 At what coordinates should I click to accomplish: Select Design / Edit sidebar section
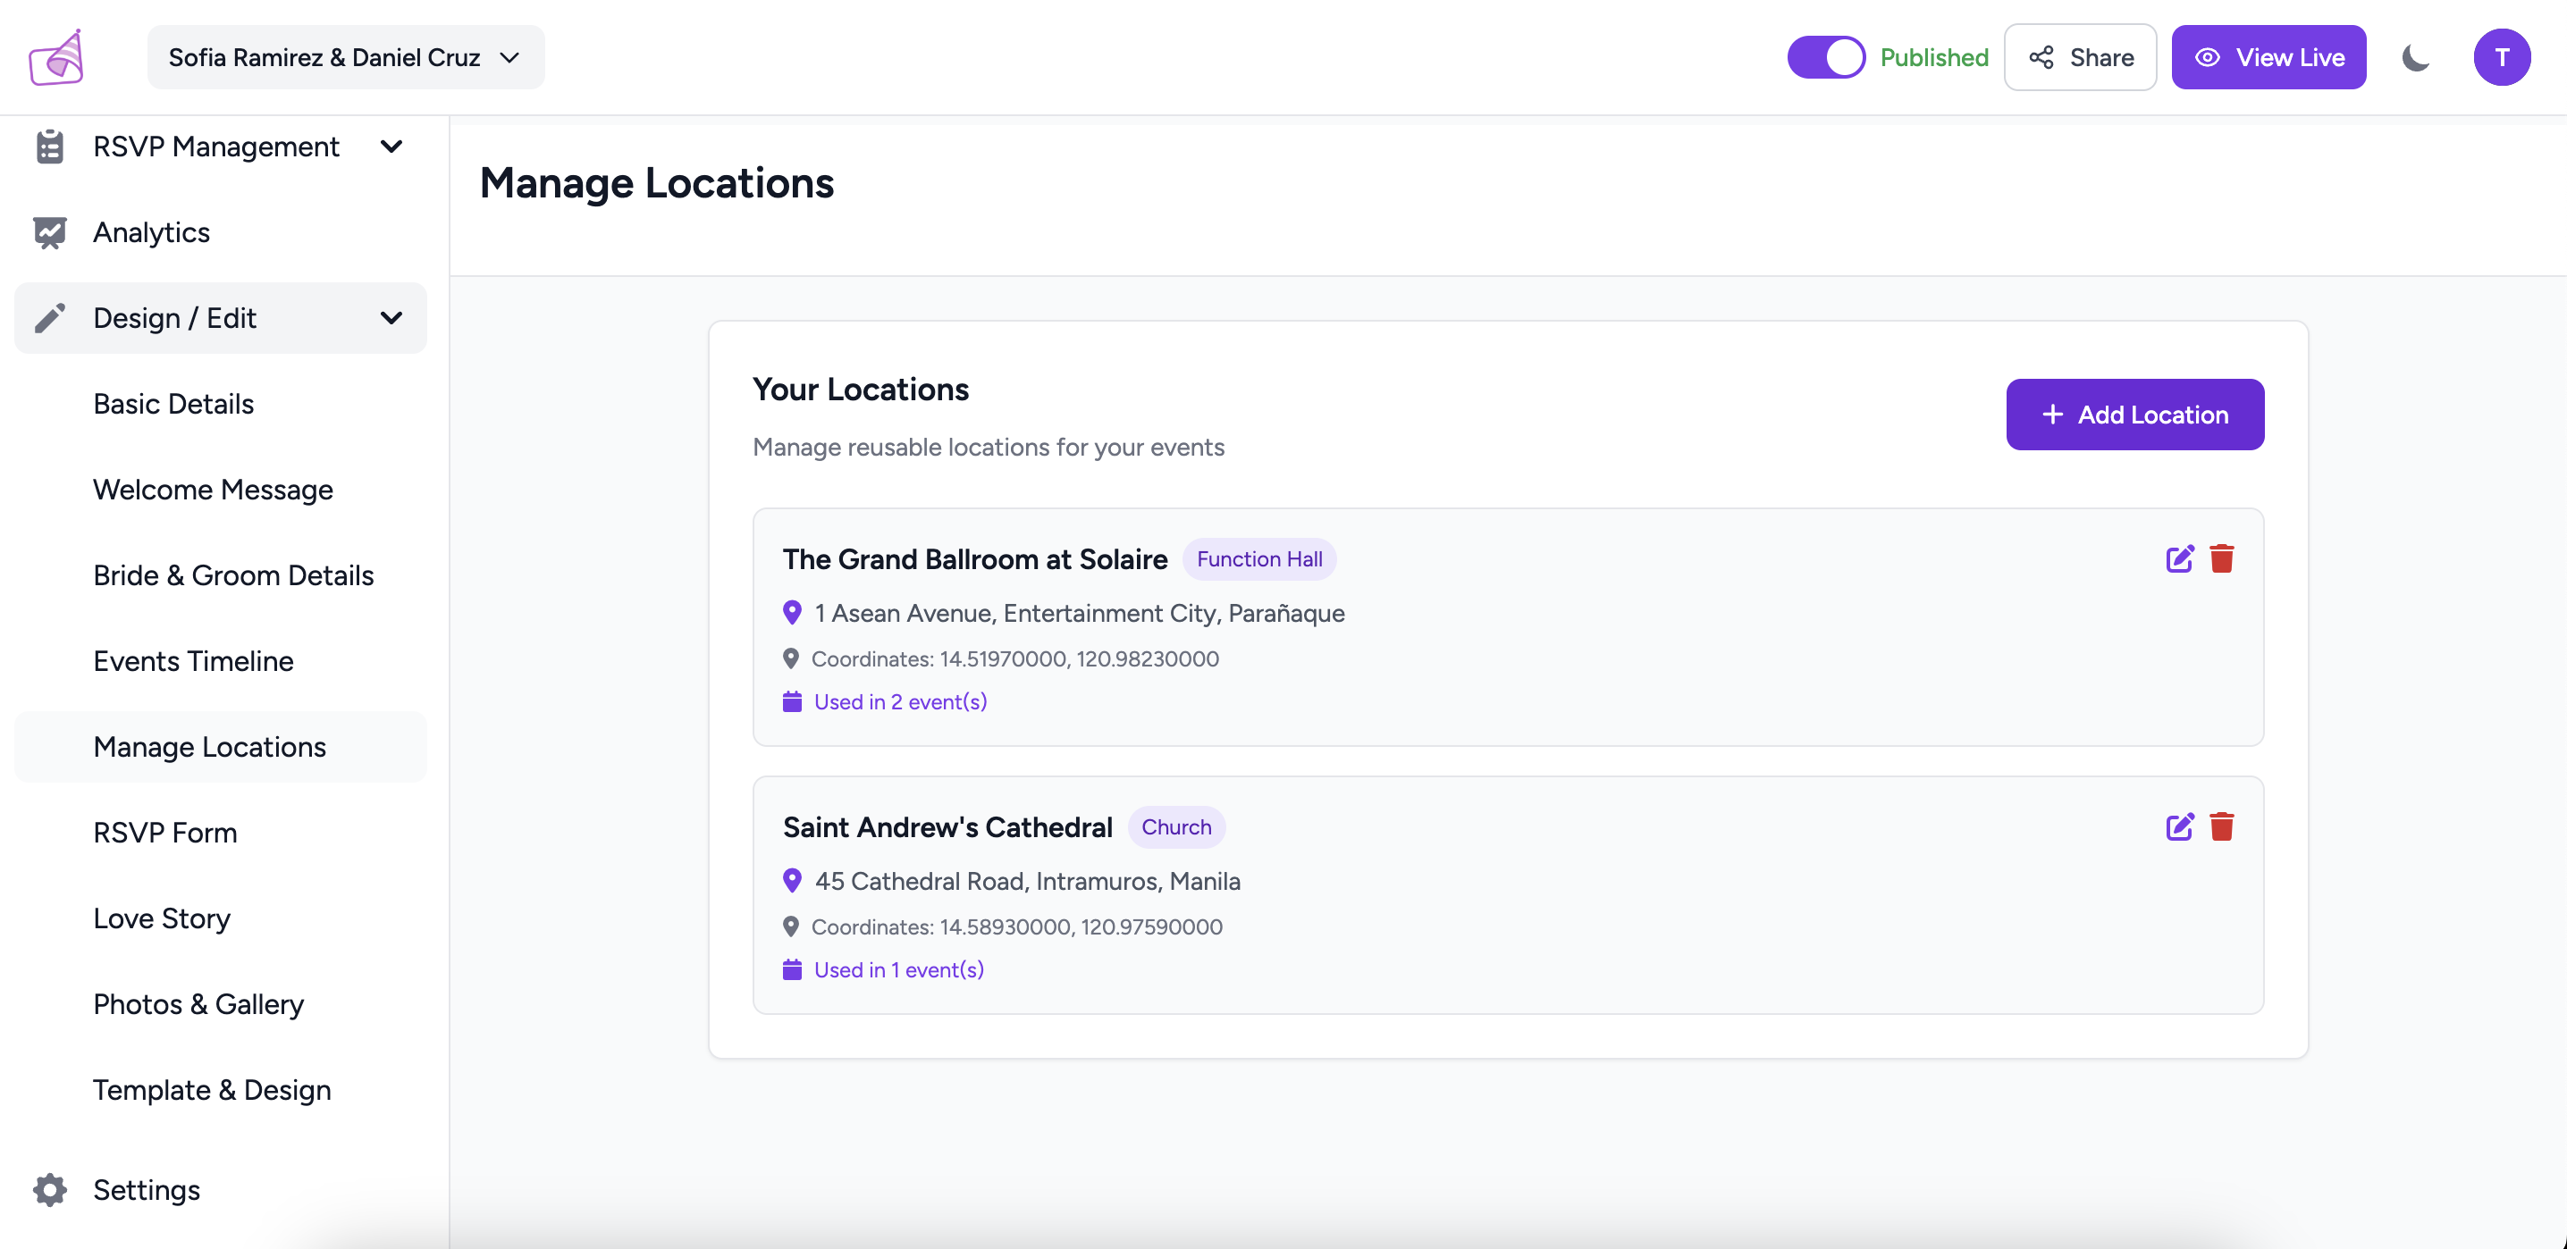220,318
